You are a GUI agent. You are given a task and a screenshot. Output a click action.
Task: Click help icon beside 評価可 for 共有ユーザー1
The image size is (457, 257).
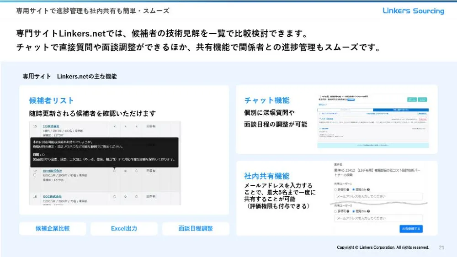(348, 189)
